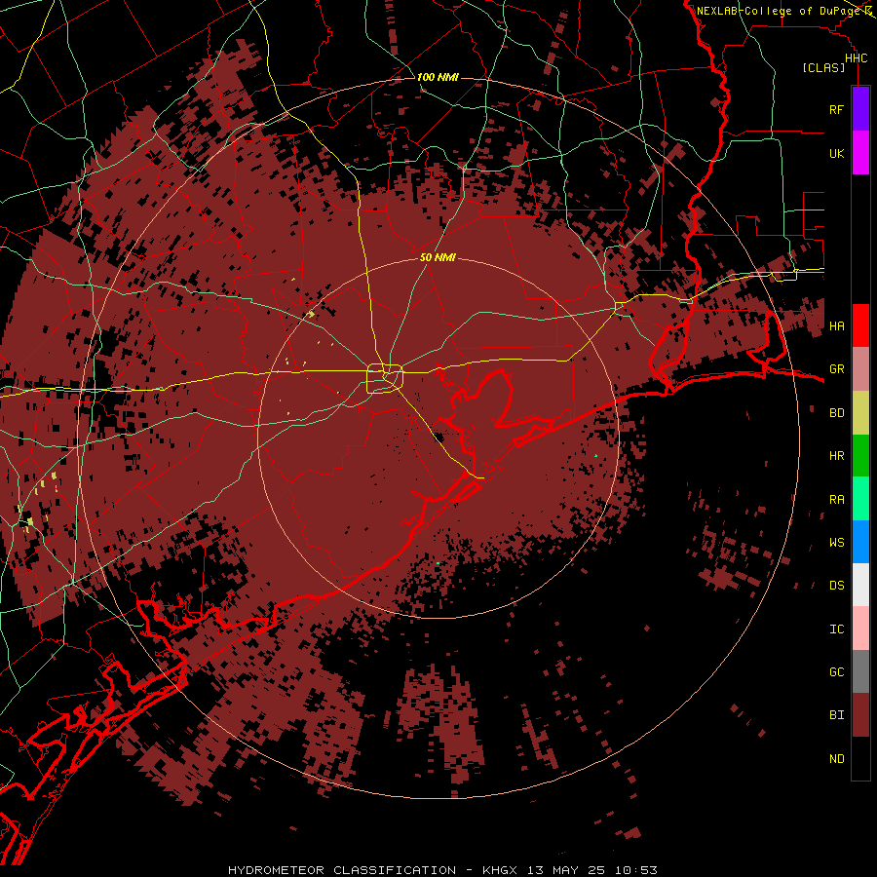877x877 pixels.
Task: Click the GR legend label
Action: (837, 369)
